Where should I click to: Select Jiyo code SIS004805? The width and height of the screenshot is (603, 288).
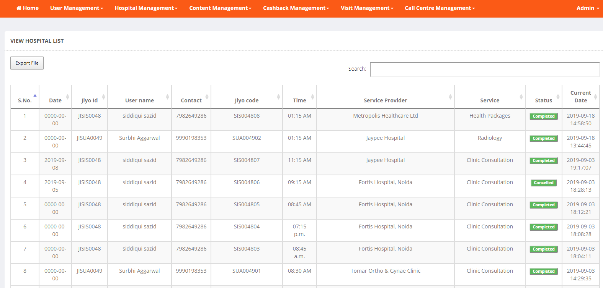click(247, 204)
